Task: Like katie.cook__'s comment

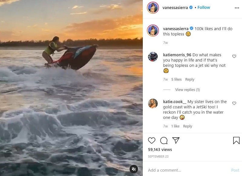Action: coord(234,103)
